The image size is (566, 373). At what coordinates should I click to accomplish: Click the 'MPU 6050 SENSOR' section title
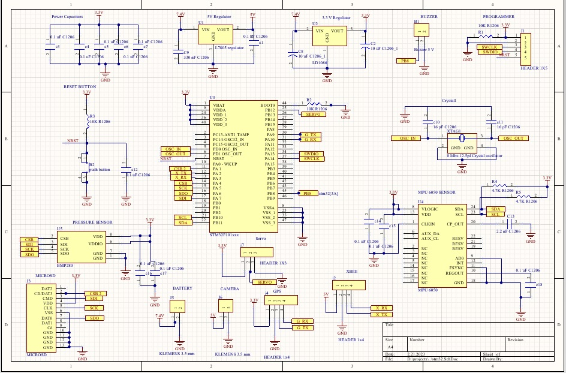tap(436, 192)
